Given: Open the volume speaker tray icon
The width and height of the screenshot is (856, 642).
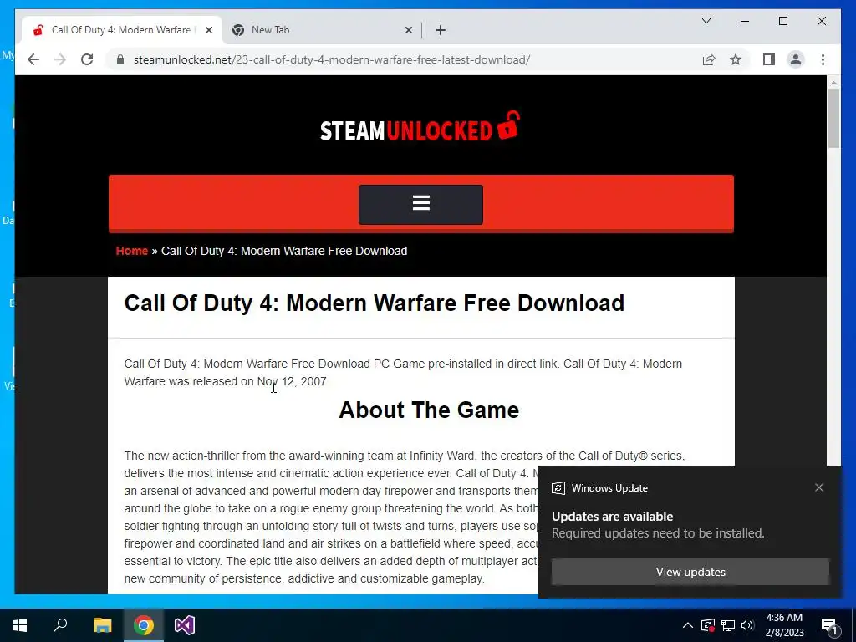Looking at the screenshot, I should click(x=747, y=625).
